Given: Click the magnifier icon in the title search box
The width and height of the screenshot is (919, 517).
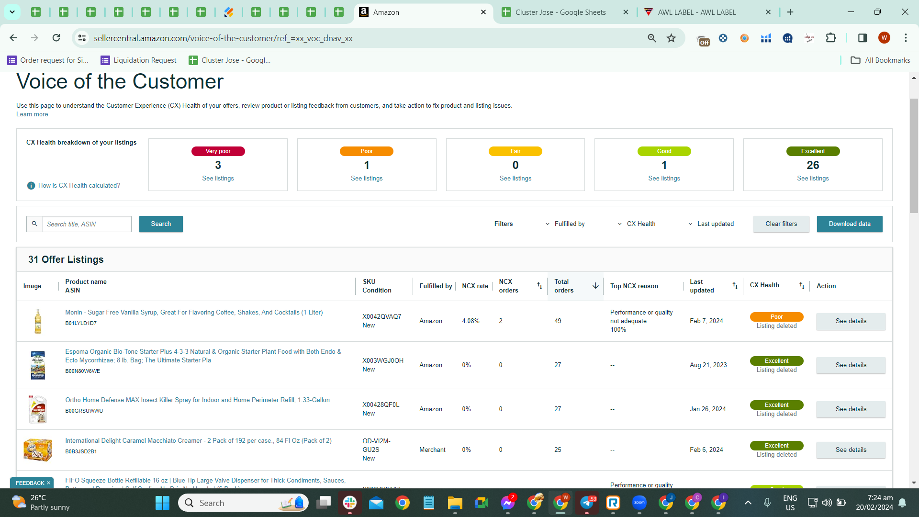Looking at the screenshot, I should coord(34,224).
